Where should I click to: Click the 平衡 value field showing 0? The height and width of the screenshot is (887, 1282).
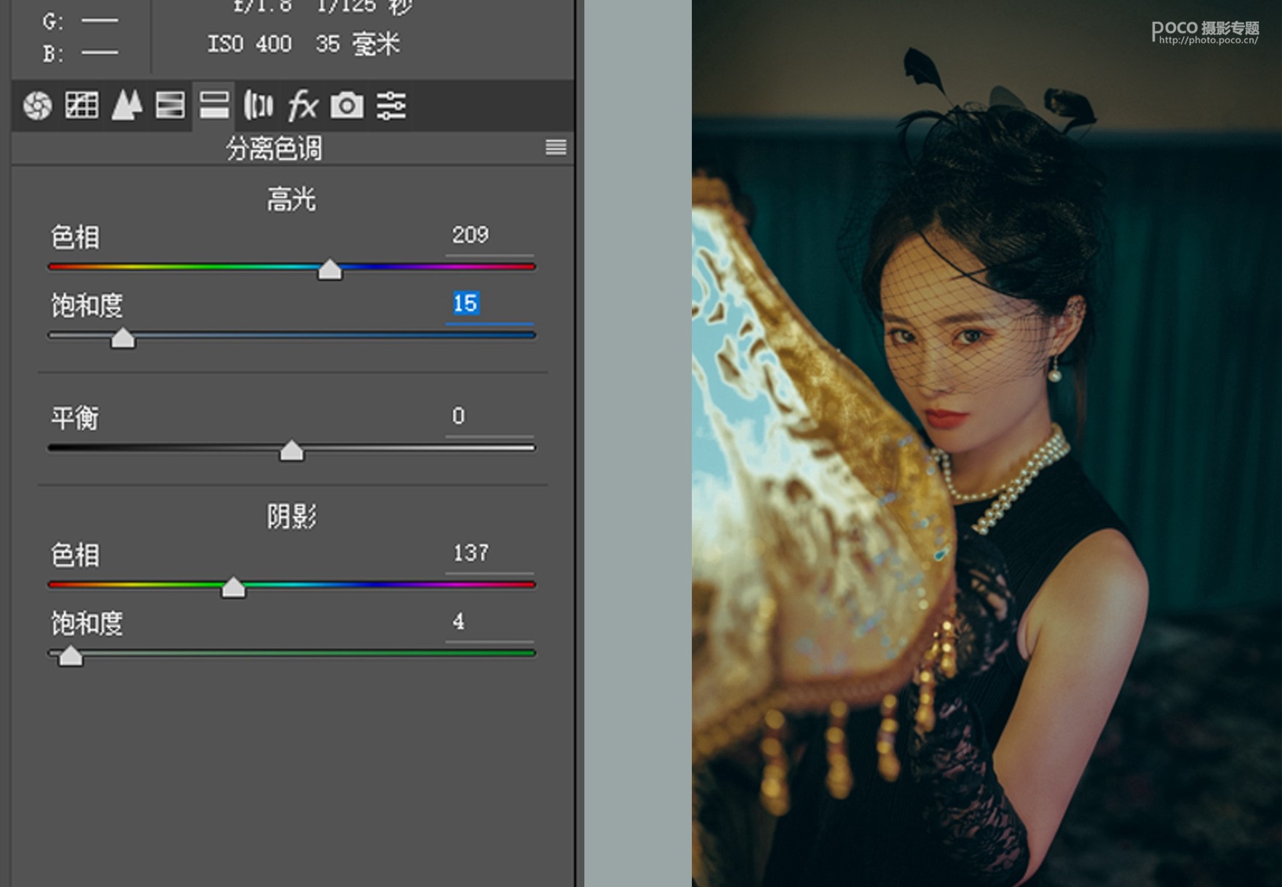459,416
